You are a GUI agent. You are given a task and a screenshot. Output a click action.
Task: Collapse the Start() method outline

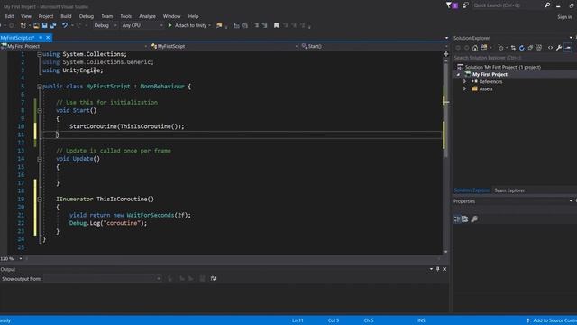[x=40, y=110]
